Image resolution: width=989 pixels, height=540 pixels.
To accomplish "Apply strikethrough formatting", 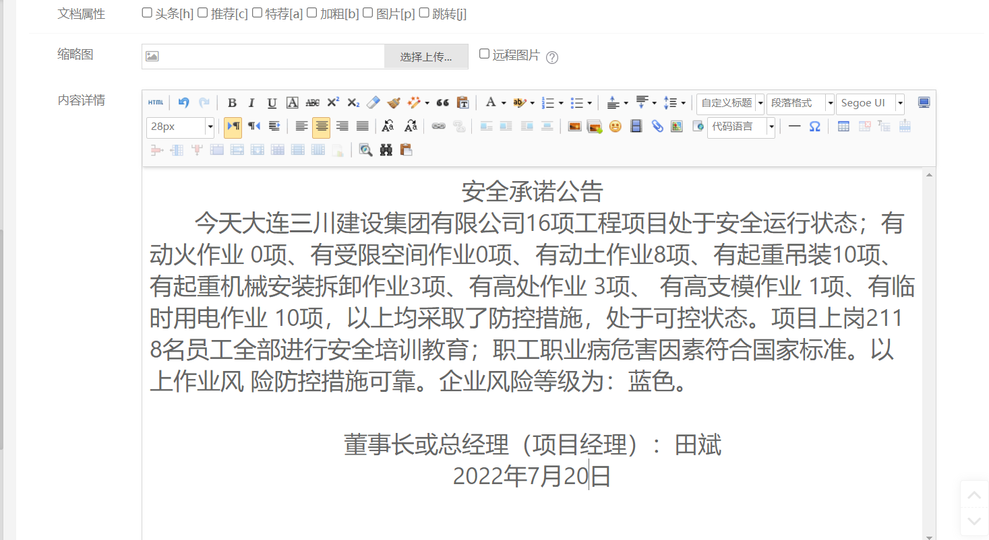I will 312,103.
